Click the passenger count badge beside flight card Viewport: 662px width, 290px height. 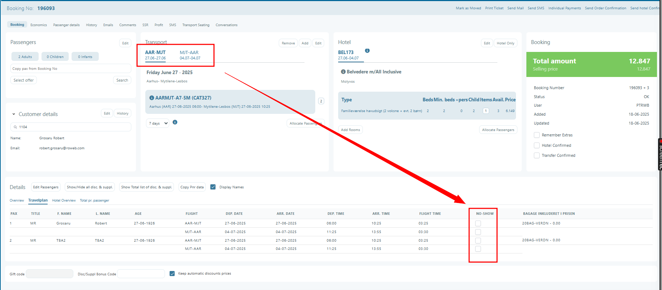click(321, 101)
